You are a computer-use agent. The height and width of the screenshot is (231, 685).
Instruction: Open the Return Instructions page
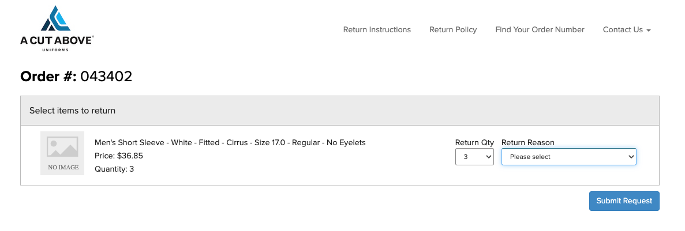(x=377, y=29)
